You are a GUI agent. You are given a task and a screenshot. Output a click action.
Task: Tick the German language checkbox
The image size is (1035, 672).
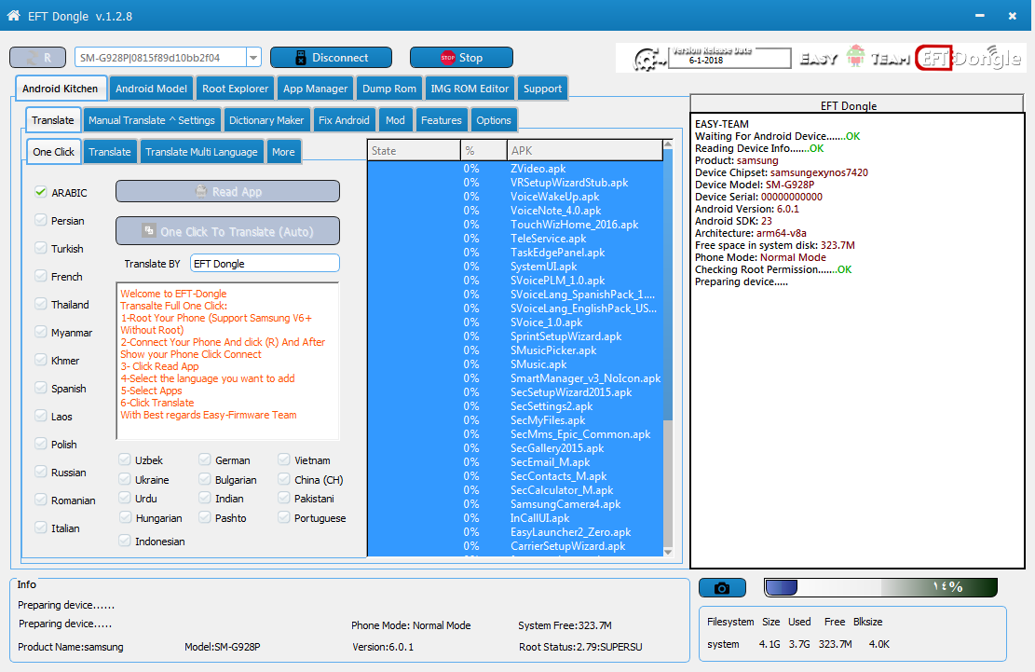point(205,459)
